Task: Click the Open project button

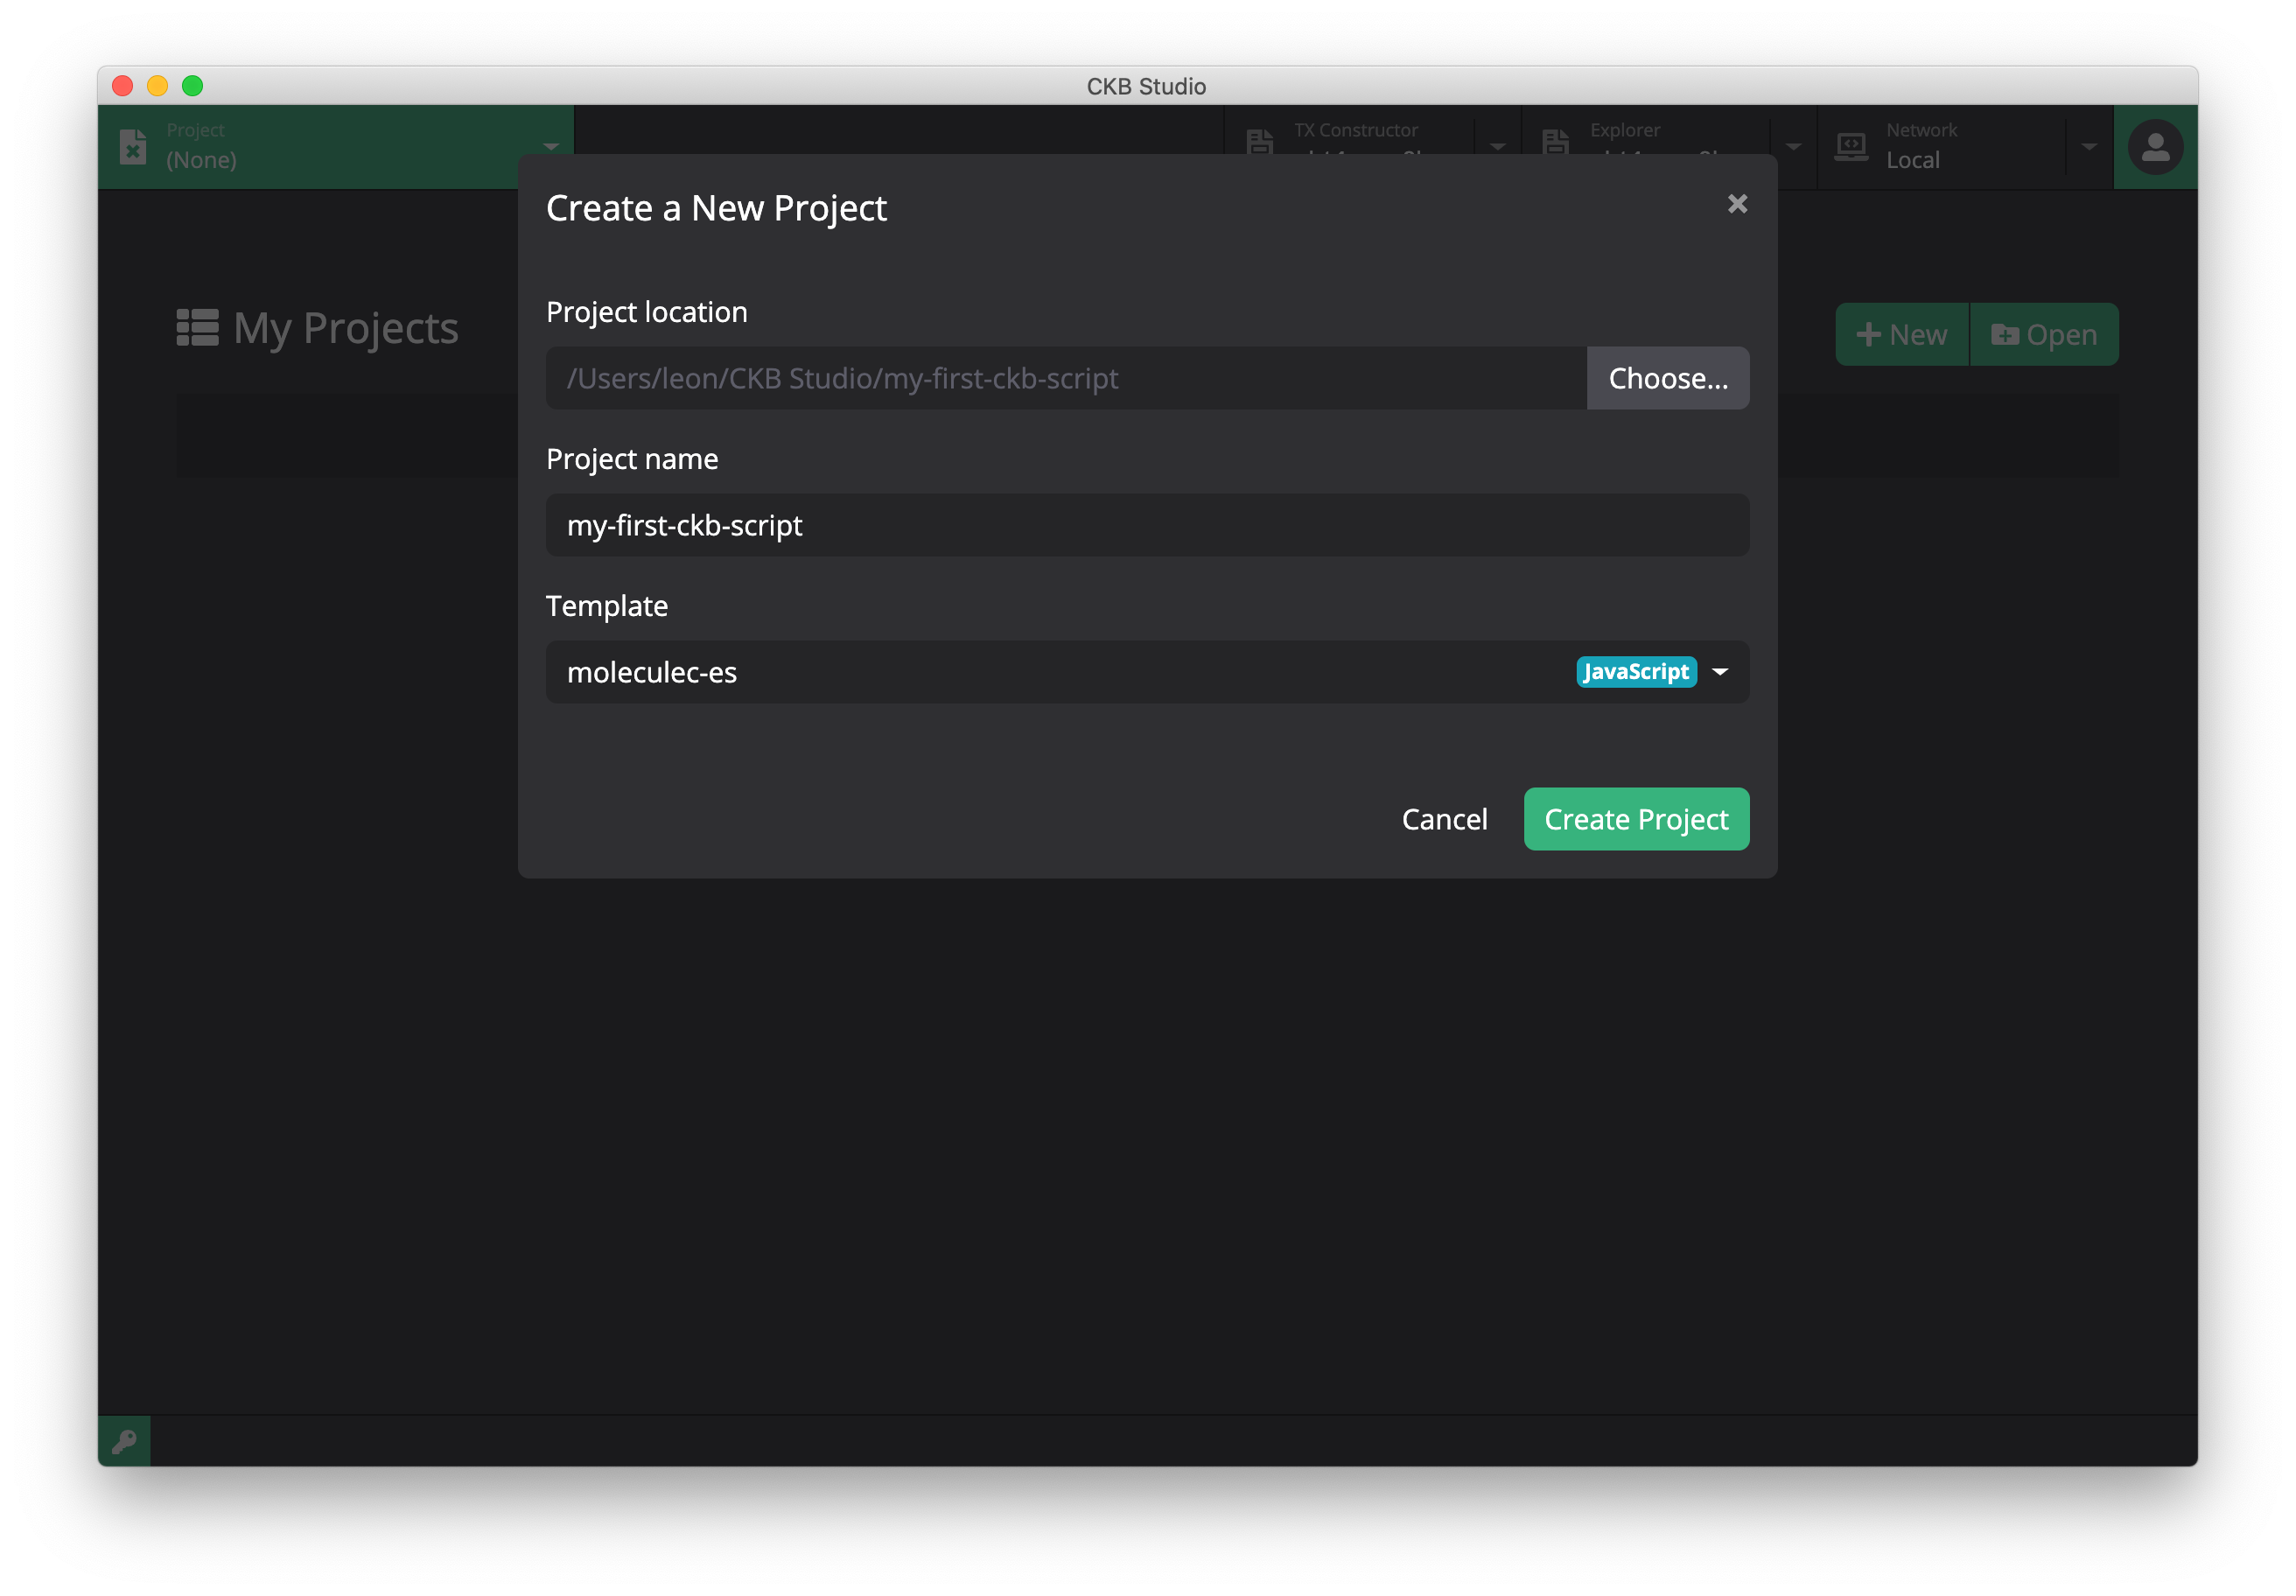Action: pos(2044,334)
